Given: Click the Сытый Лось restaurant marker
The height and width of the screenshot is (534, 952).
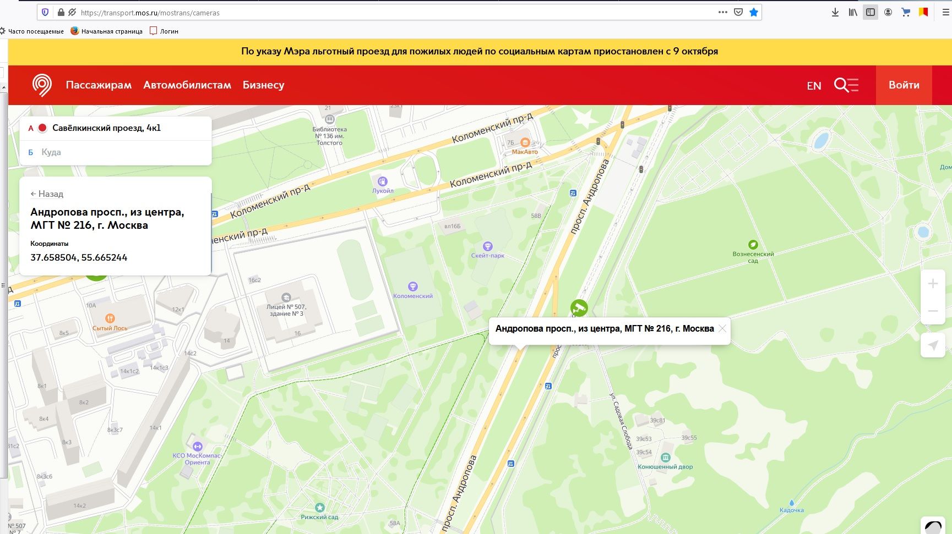Looking at the screenshot, I should 110,318.
